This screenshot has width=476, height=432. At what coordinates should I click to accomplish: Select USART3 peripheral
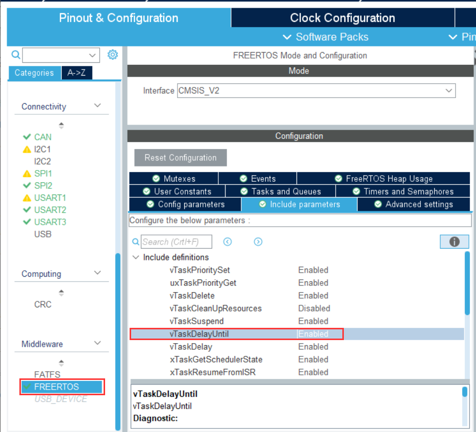coord(50,222)
